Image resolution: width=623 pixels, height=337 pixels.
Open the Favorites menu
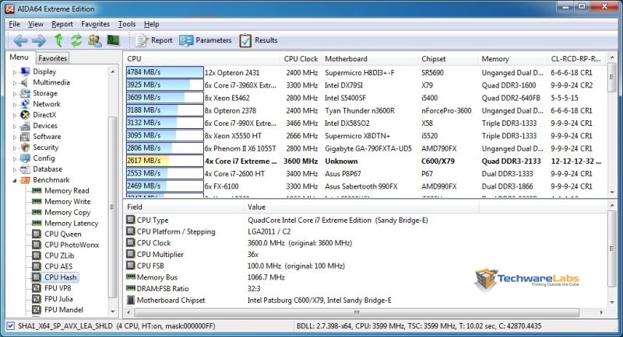(95, 24)
